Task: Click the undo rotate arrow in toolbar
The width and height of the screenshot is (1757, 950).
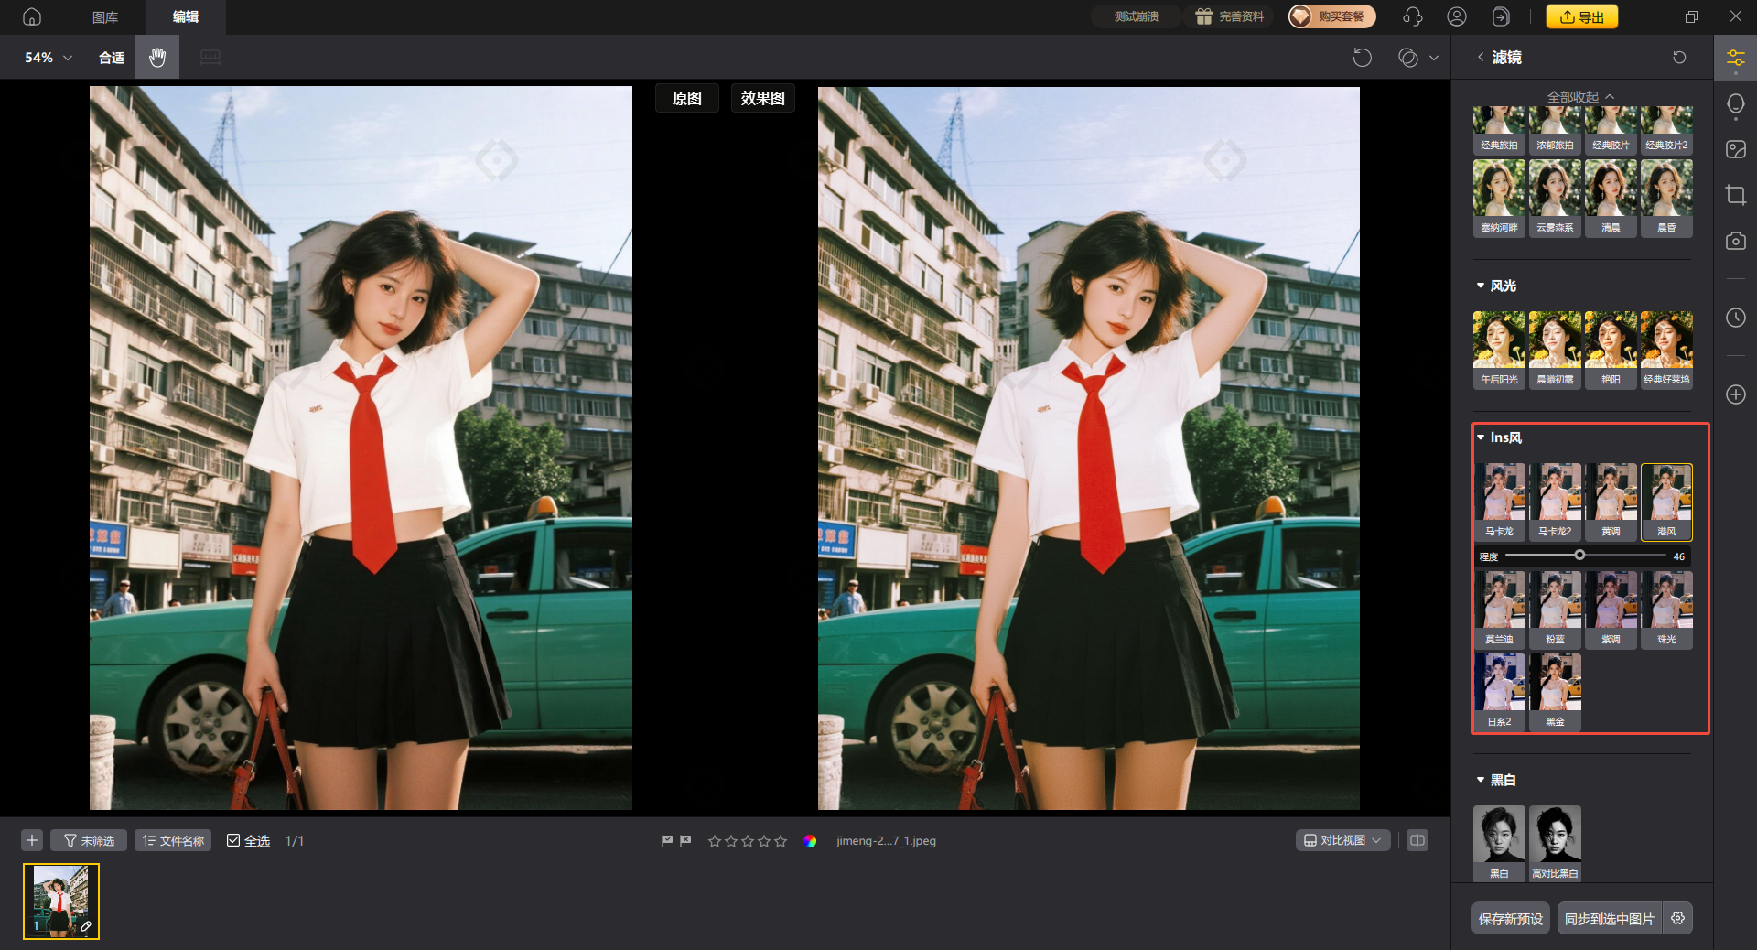Action: 1362,58
